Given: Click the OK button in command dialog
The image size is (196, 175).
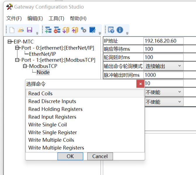Looking at the screenshot, I should pos(70,156).
